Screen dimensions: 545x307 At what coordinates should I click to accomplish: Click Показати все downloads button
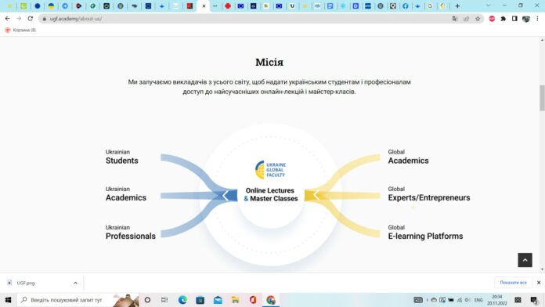[x=513, y=283]
